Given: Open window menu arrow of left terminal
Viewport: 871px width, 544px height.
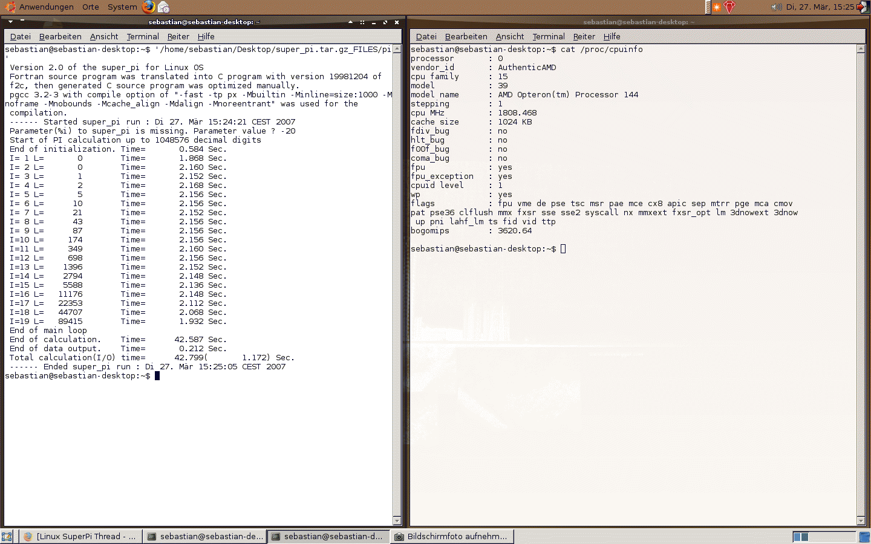Looking at the screenshot, I should click(x=10, y=22).
